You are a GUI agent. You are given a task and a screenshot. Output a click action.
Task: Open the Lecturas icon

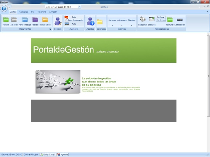click(152, 19)
